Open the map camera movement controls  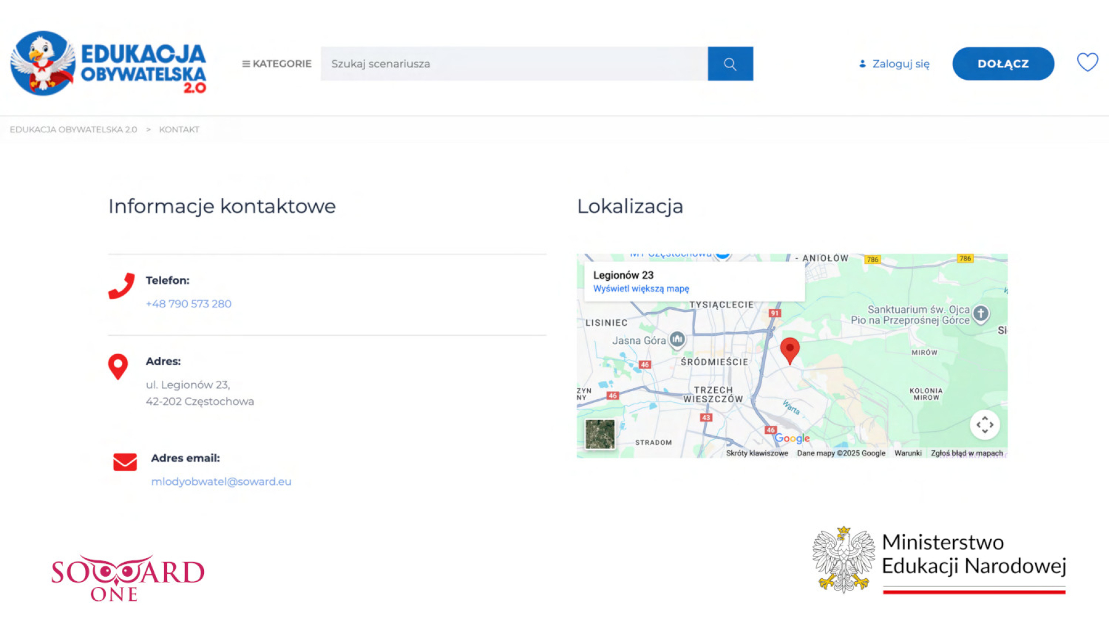click(985, 425)
